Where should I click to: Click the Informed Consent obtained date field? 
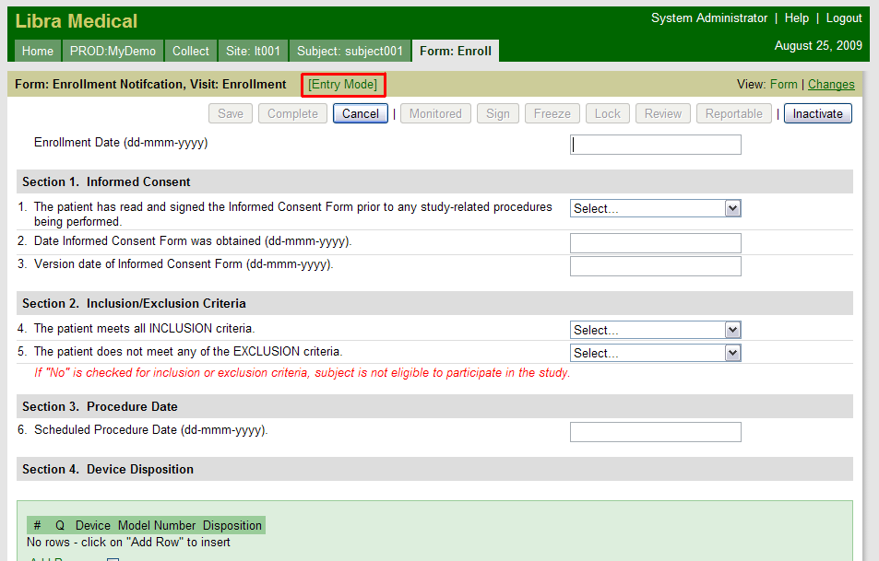click(655, 243)
